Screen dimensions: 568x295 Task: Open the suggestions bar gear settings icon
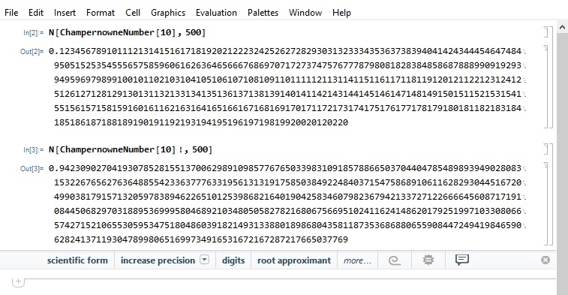click(x=428, y=260)
